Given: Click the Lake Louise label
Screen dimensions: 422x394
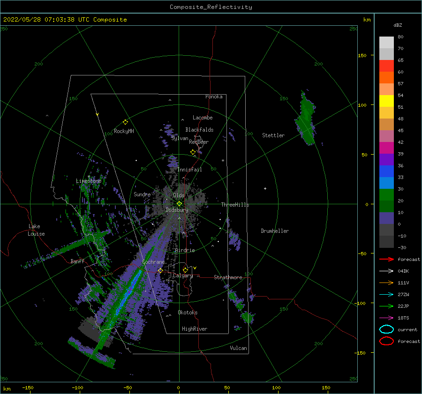Looking at the screenshot, I should pos(36,230).
